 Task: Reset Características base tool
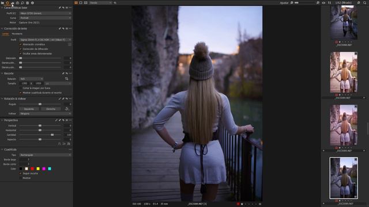(x=63, y=7)
